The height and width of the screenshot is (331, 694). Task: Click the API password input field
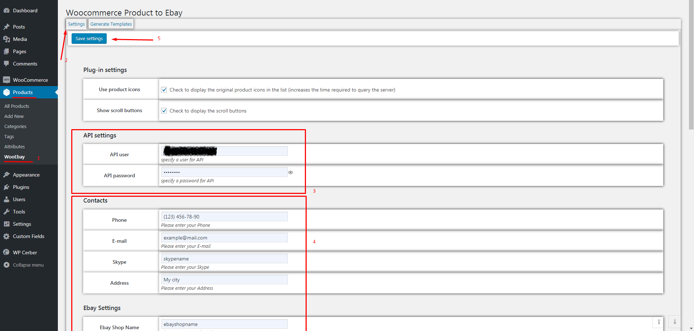click(224, 172)
